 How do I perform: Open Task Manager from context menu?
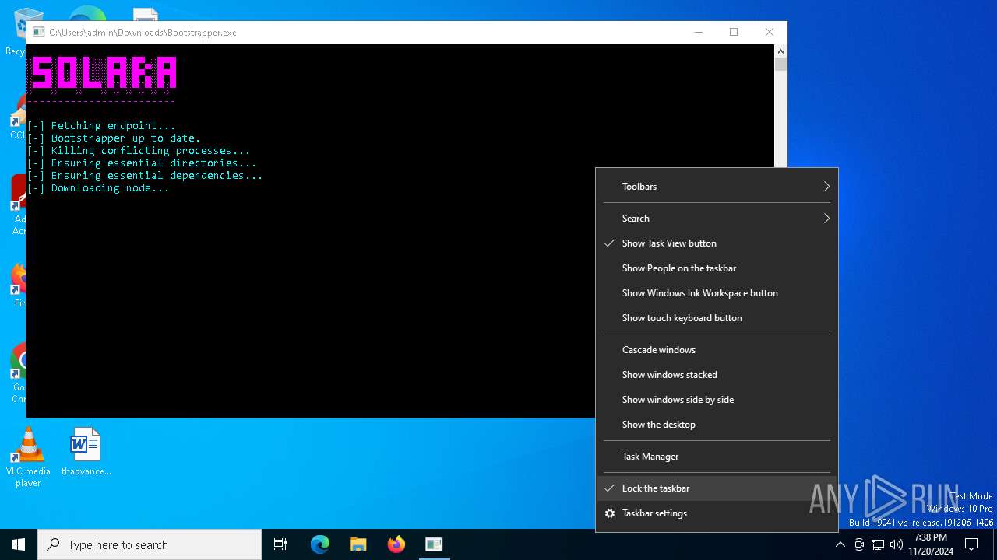point(717,457)
